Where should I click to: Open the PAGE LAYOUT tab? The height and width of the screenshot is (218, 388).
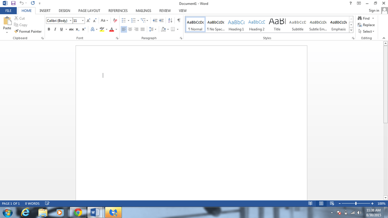coord(89,11)
